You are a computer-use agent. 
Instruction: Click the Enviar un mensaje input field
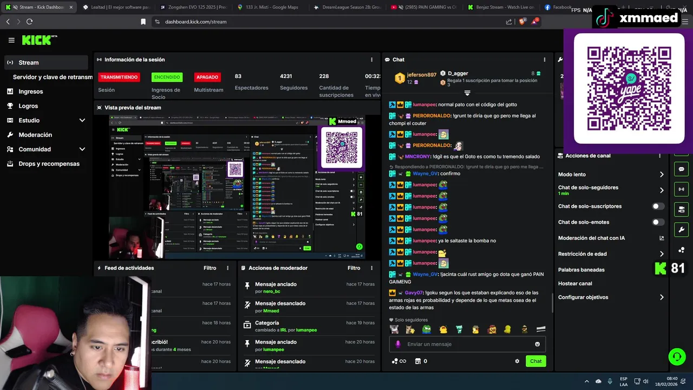(x=467, y=344)
